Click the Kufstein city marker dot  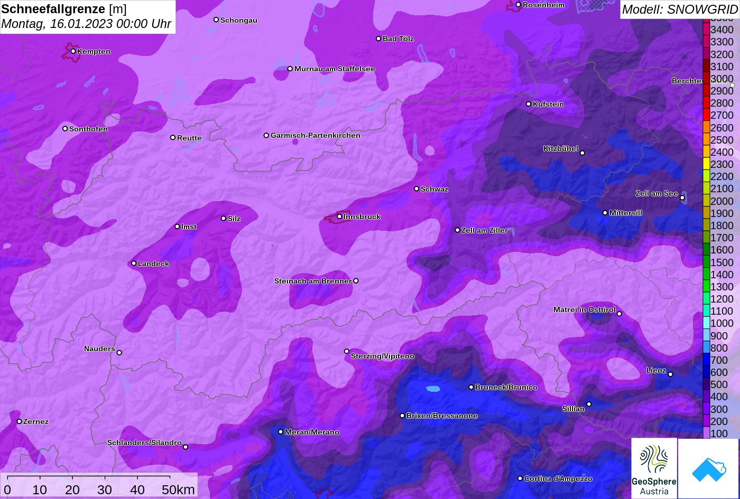pos(528,104)
